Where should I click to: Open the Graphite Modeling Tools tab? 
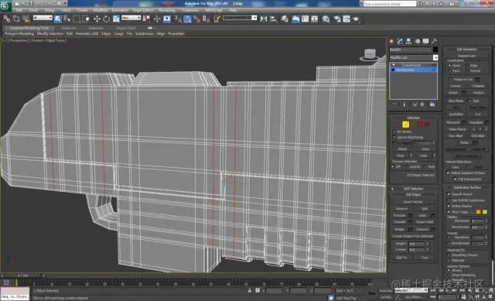(29, 28)
